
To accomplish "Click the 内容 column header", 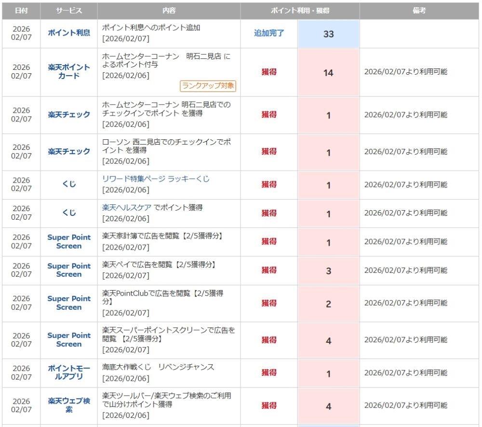I will (x=169, y=11).
